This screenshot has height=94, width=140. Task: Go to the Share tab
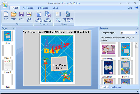(56, 8)
